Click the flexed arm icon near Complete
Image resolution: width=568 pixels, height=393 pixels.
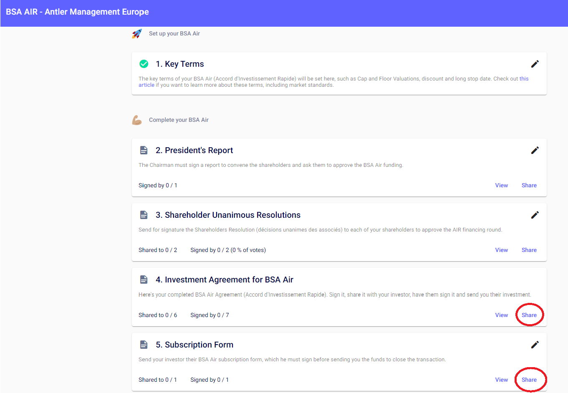pyautogui.click(x=137, y=120)
